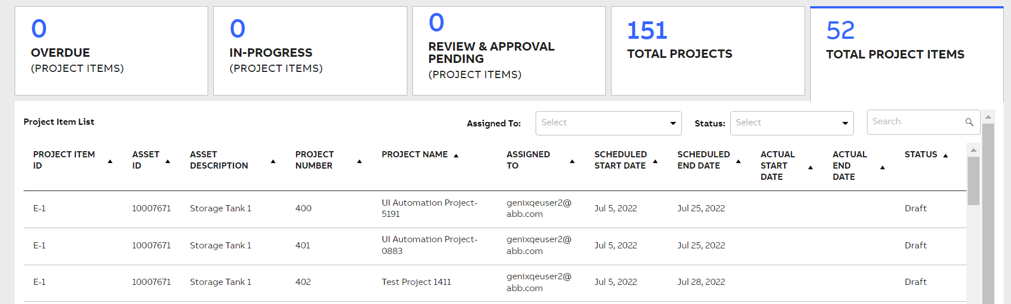The height and width of the screenshot is (304, 1011).
Task: Sort by Actual Start Date arrow
Action: click(x=810, y=167)
